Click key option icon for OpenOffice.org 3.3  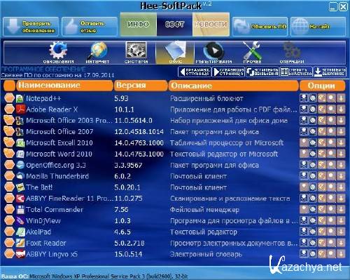[322, 165]
